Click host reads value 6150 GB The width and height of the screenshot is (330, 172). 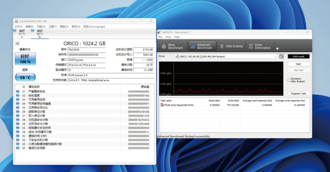tap(144, 50)
